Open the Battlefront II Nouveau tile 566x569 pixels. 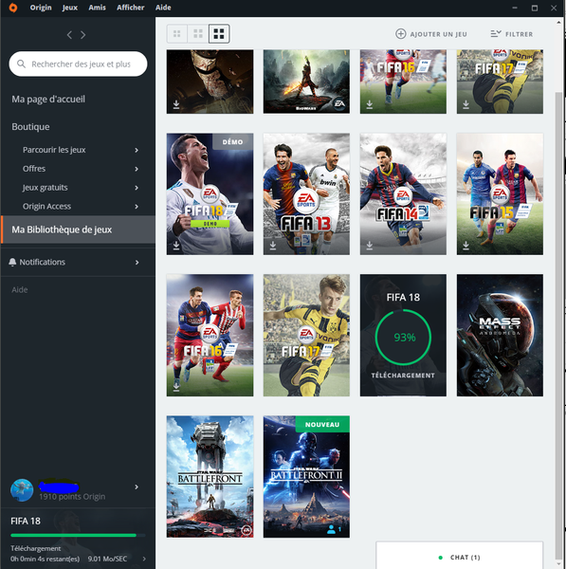click(306, 476)
